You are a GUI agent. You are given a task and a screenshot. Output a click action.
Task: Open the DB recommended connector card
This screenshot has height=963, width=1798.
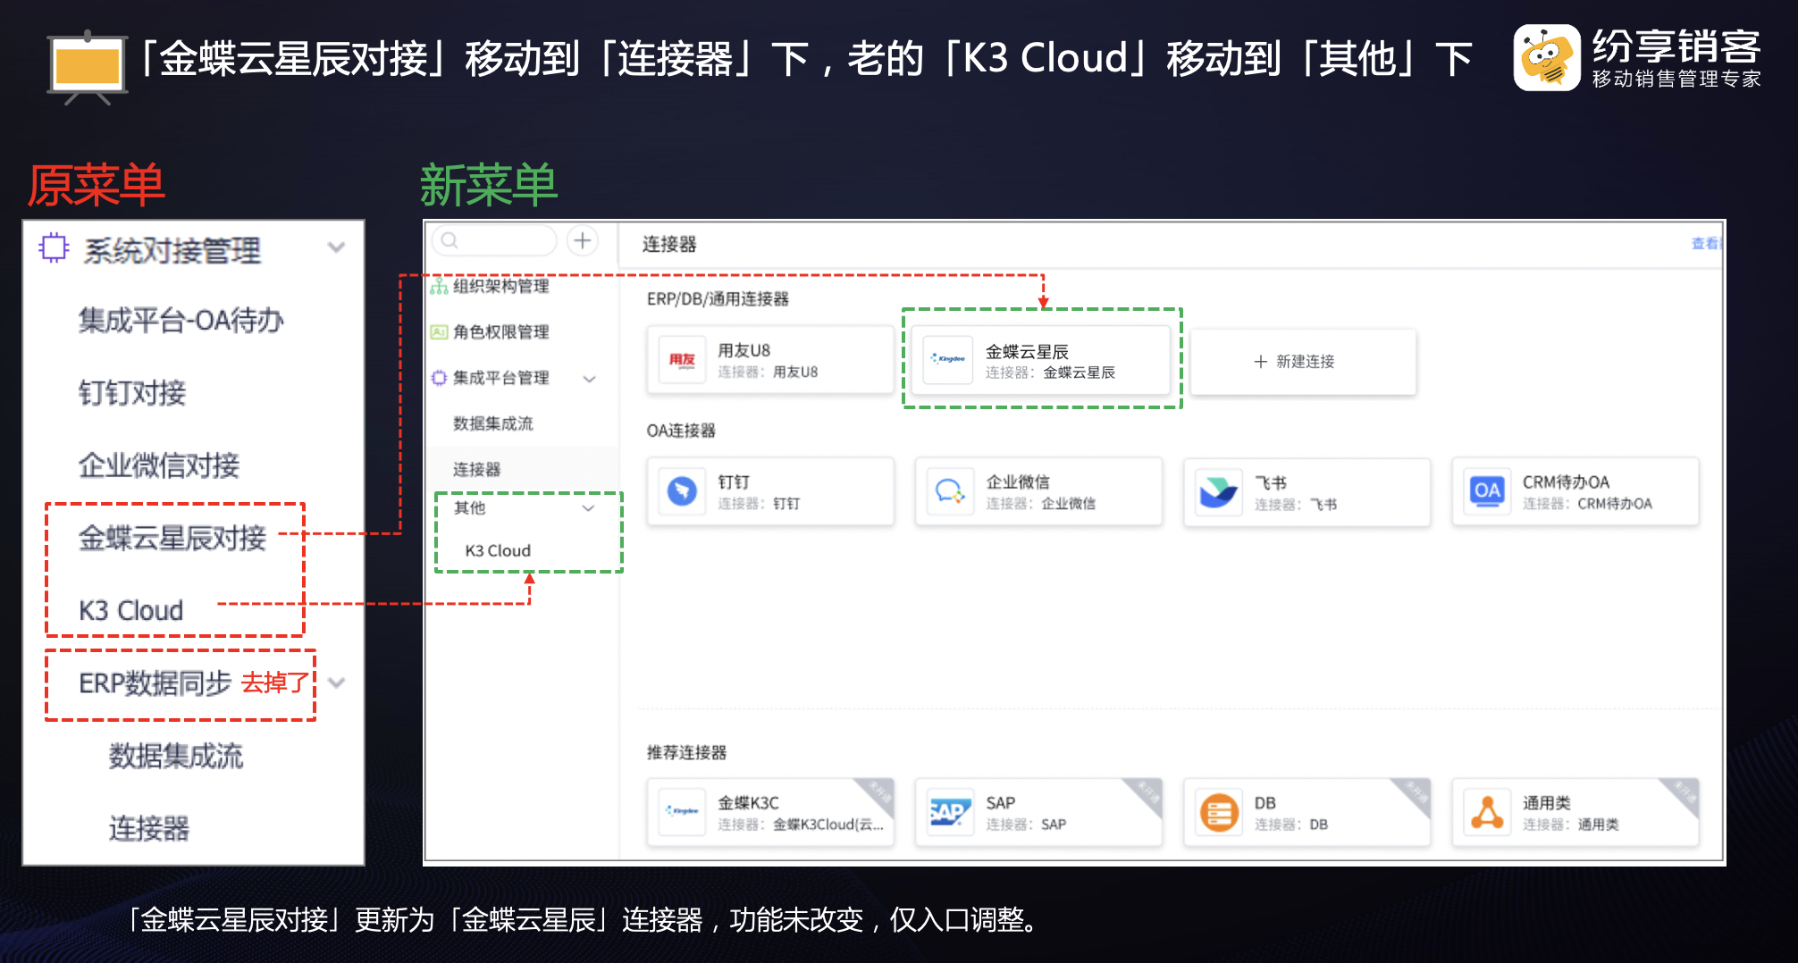[1306, 811]
